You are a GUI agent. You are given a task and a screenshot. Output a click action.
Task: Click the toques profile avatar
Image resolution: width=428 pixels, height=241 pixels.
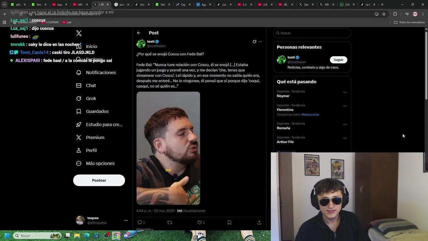[x=80, y=220]
